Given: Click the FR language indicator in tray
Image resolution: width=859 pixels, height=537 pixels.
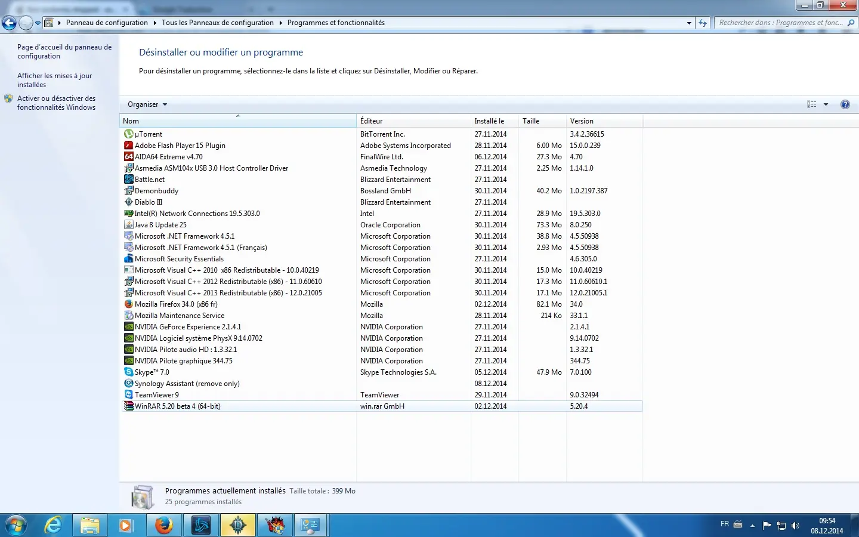Looking at the screenshot, I should point(725,524).
